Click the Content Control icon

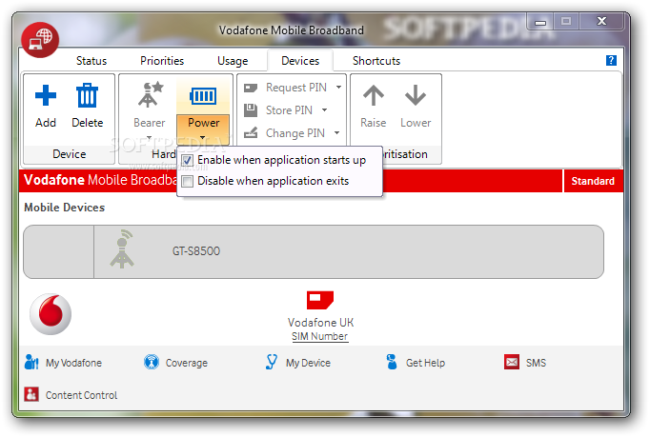(x=31, y=395)
